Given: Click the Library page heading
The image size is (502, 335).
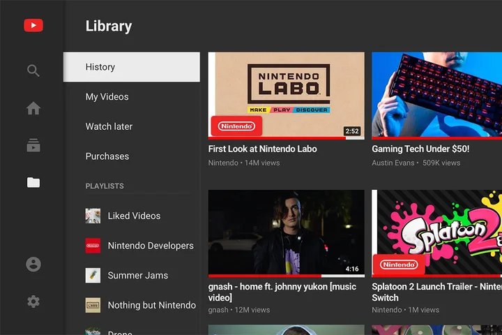Looking at the screenshot, I should pos(109,26).
